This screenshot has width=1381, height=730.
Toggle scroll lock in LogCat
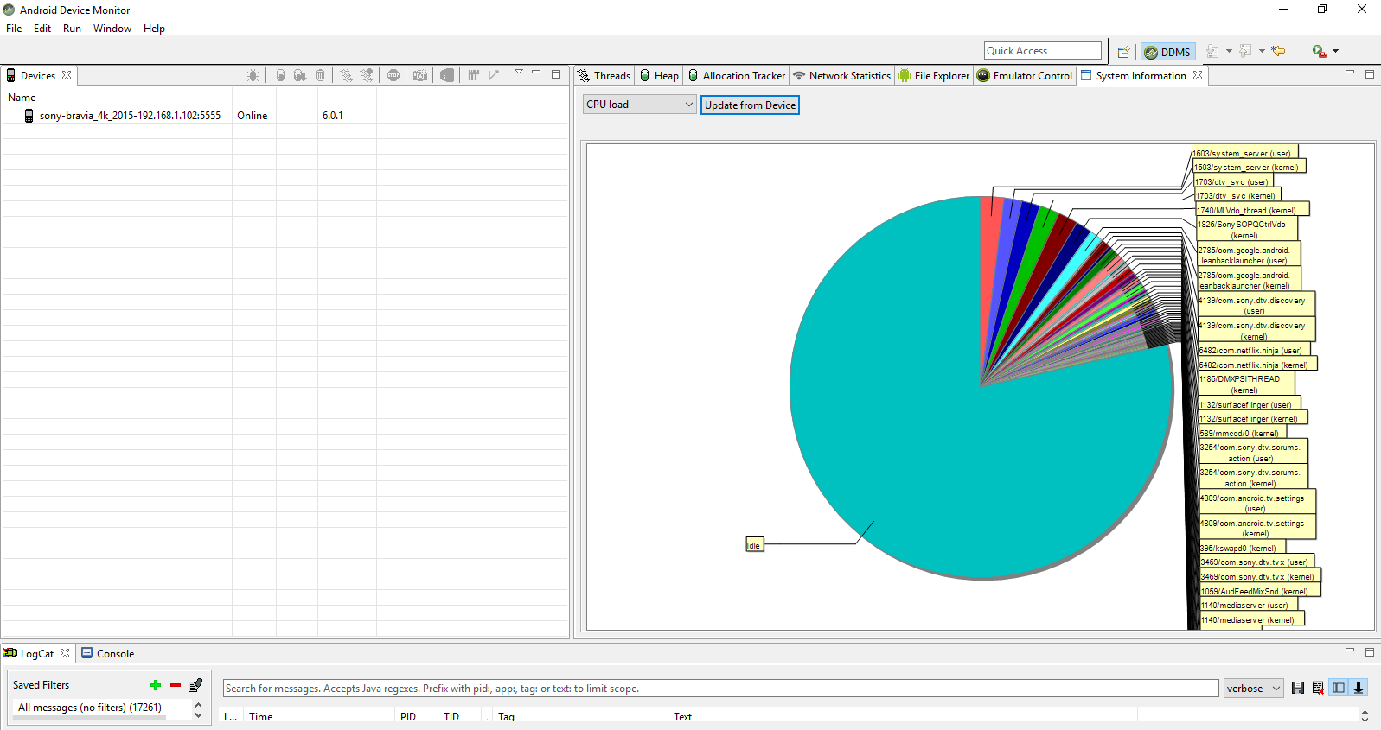1359,689
